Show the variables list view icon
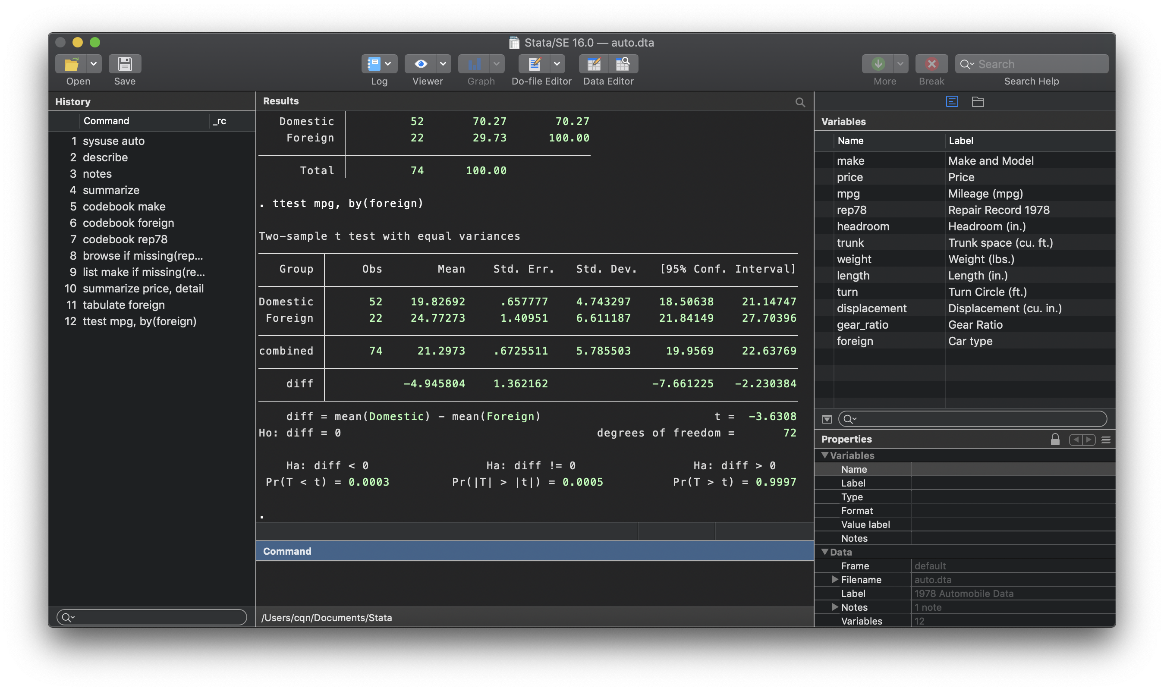Screen dimensions: 1164x691 pyautogui.click(x=952, y=101)
